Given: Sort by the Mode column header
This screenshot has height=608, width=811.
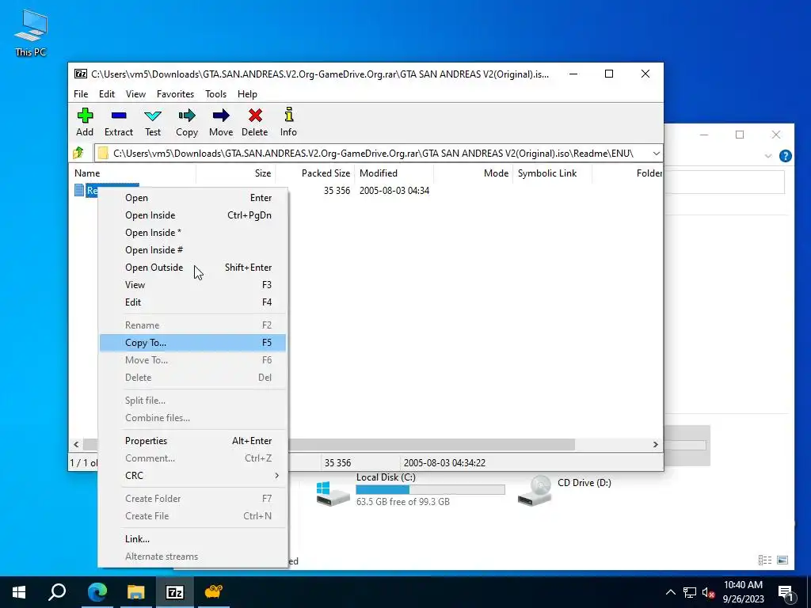Looking at the screenshot, I should coord(474,173).
